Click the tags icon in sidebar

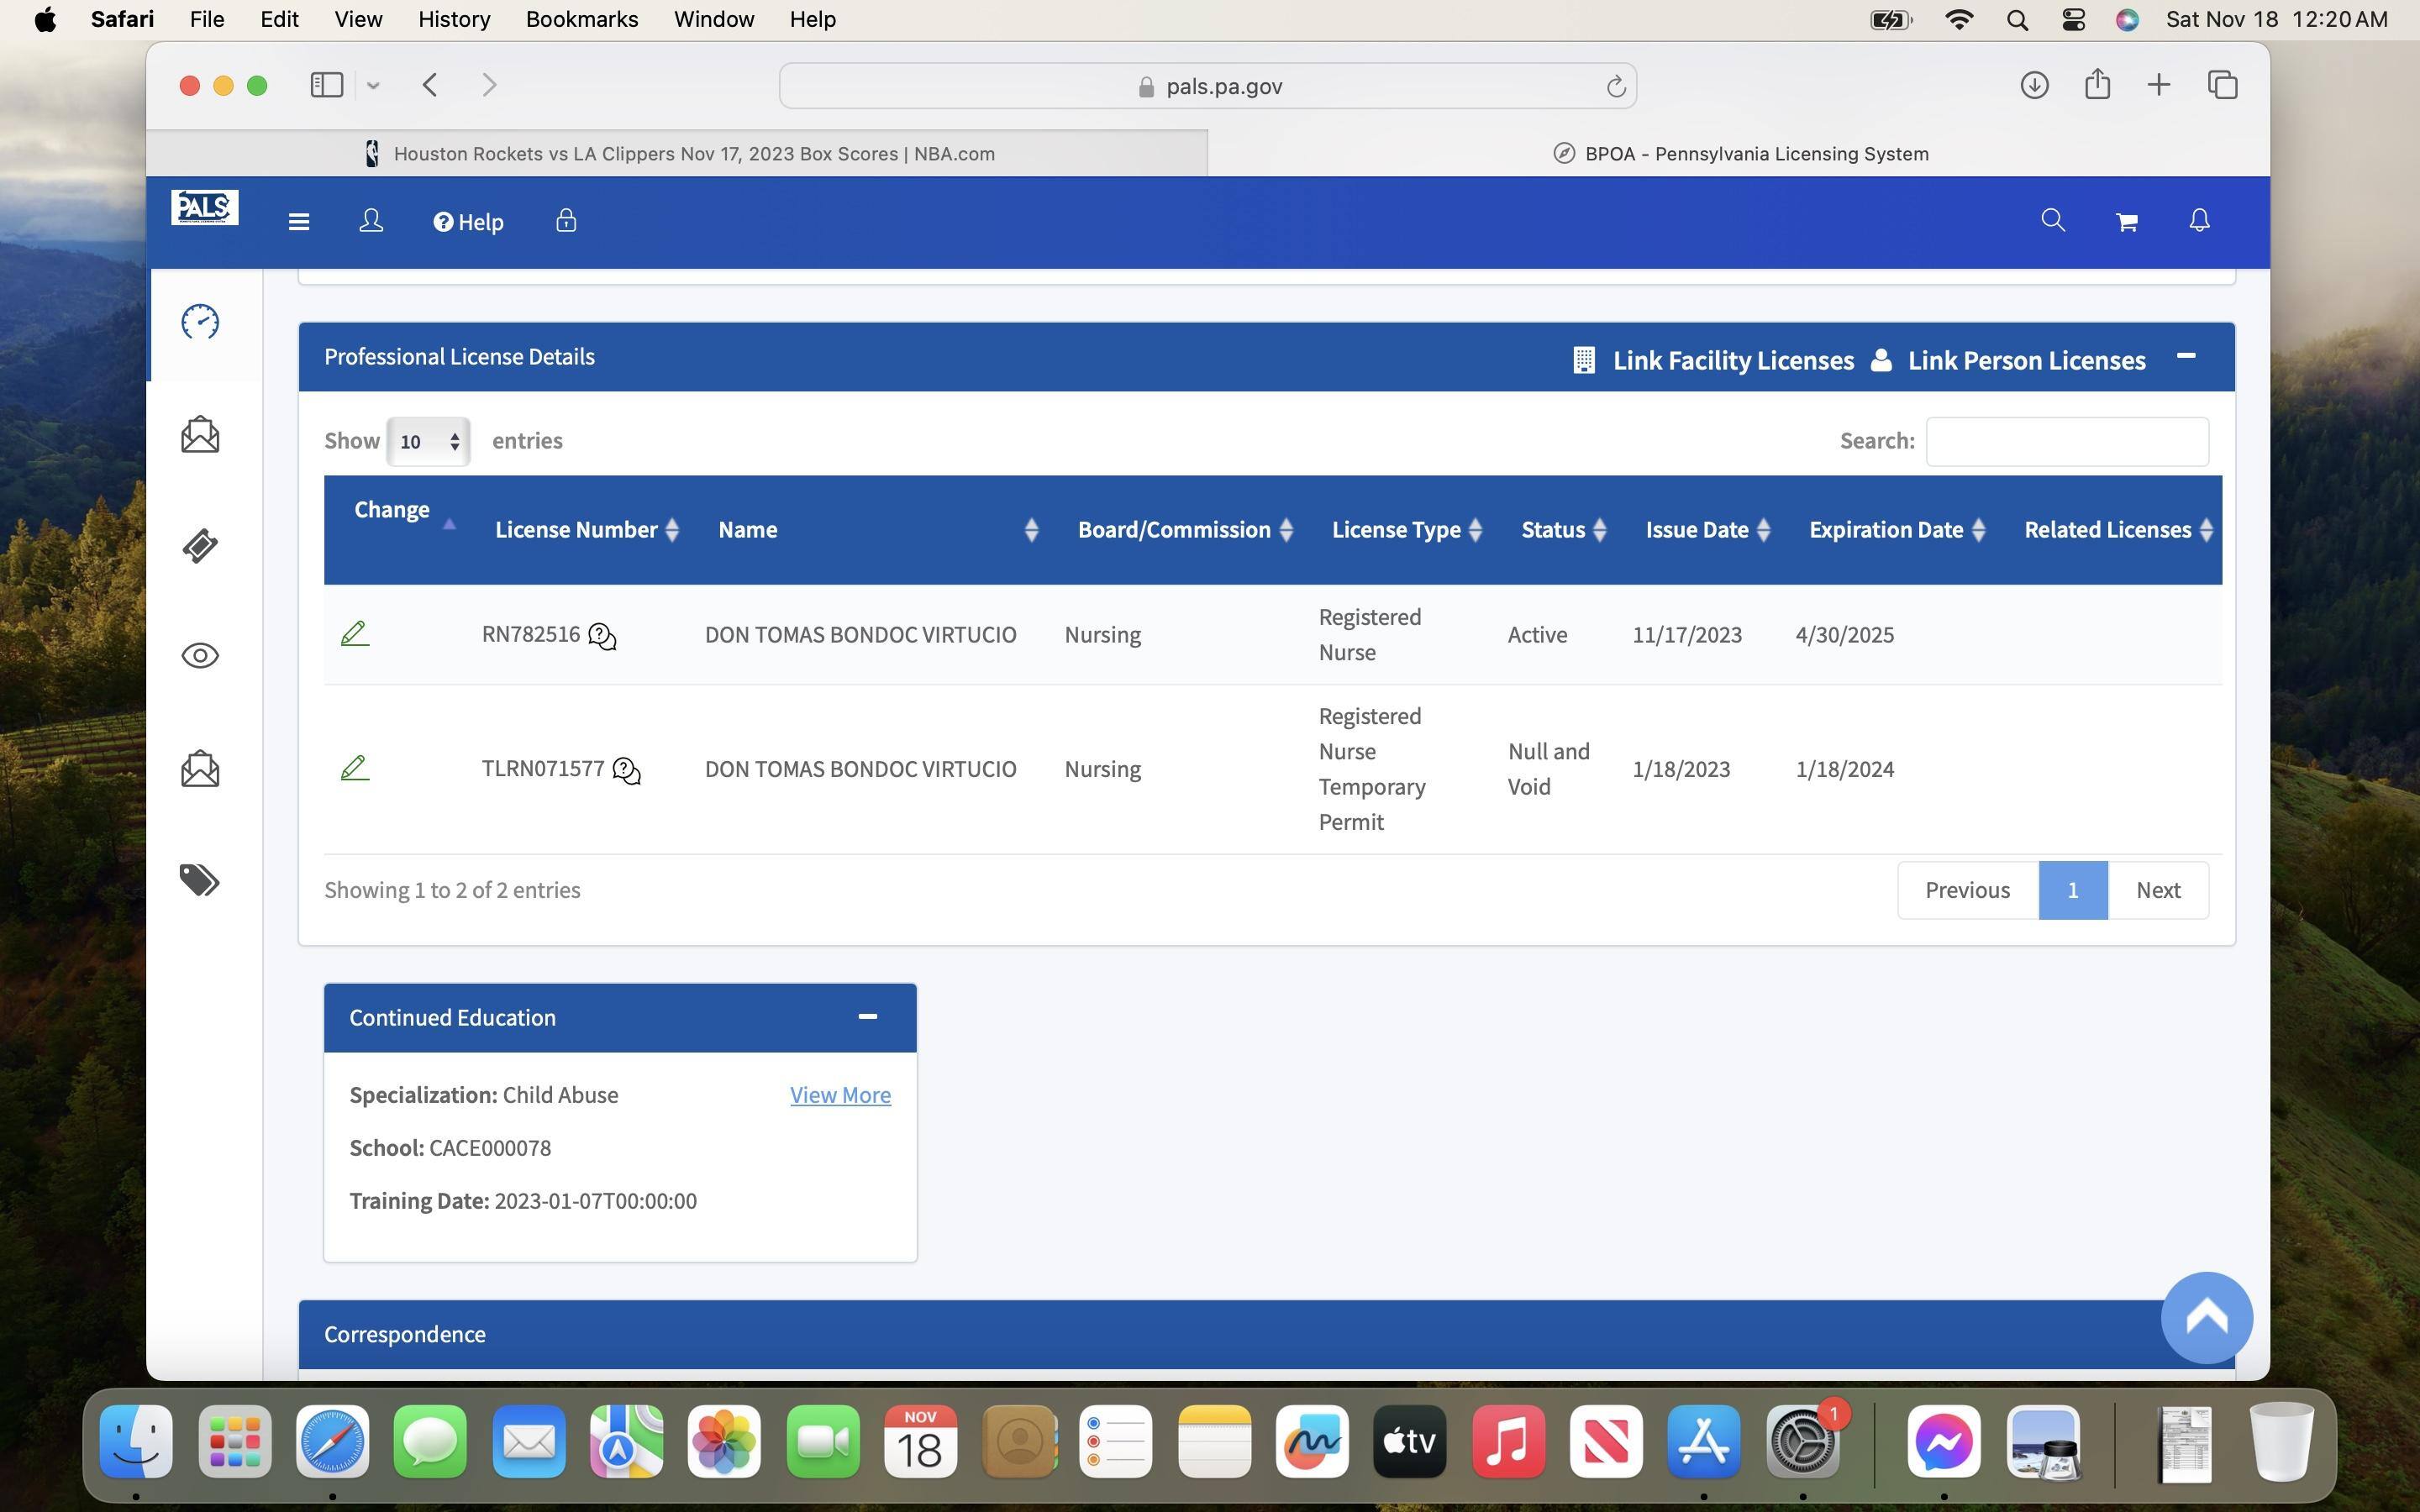pos(200,880)
